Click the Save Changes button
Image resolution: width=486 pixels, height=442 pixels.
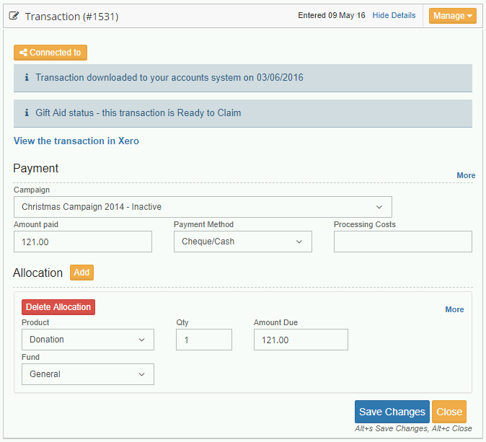pos(392,412)
